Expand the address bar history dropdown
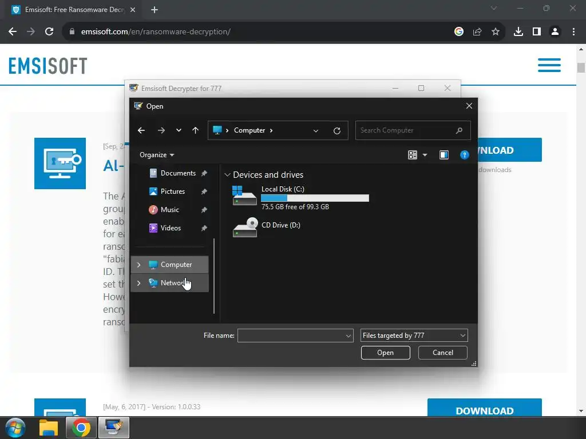The width and height of the screenshot is (586, 439). [316, 131]
